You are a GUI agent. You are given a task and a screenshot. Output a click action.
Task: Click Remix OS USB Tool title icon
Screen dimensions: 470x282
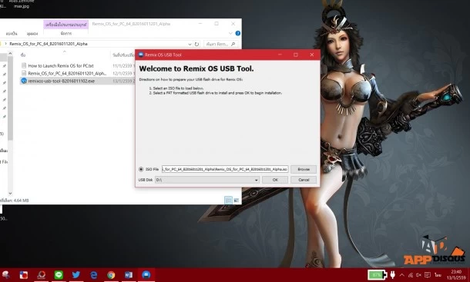point(140,55)
